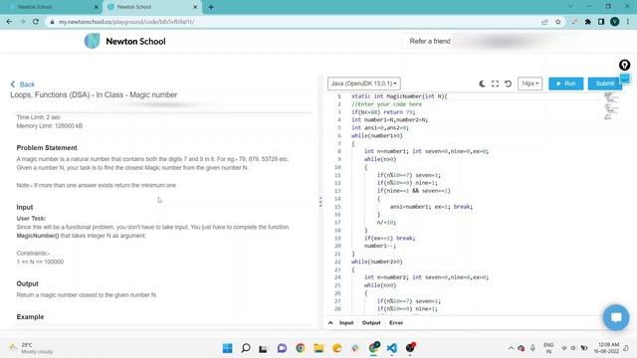Expand the code editor to fullscreen

495,84
